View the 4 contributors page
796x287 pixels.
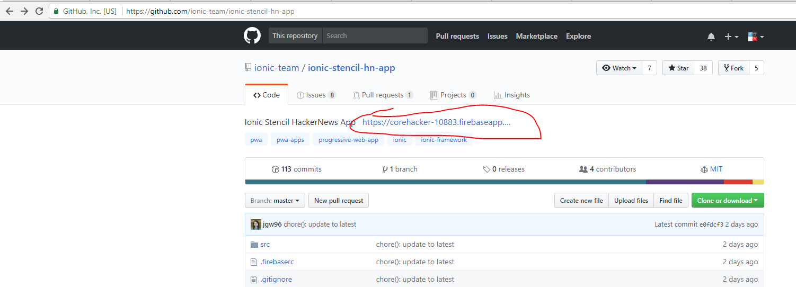point(607,169)
